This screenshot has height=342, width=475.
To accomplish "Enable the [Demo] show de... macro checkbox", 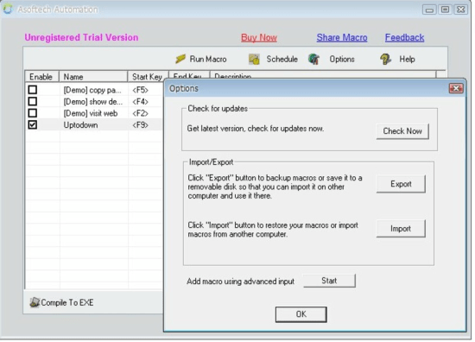I will pos(33,102).
